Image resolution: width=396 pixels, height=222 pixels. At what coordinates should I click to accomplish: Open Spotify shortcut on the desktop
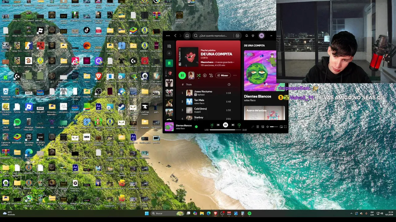point(17,123)
